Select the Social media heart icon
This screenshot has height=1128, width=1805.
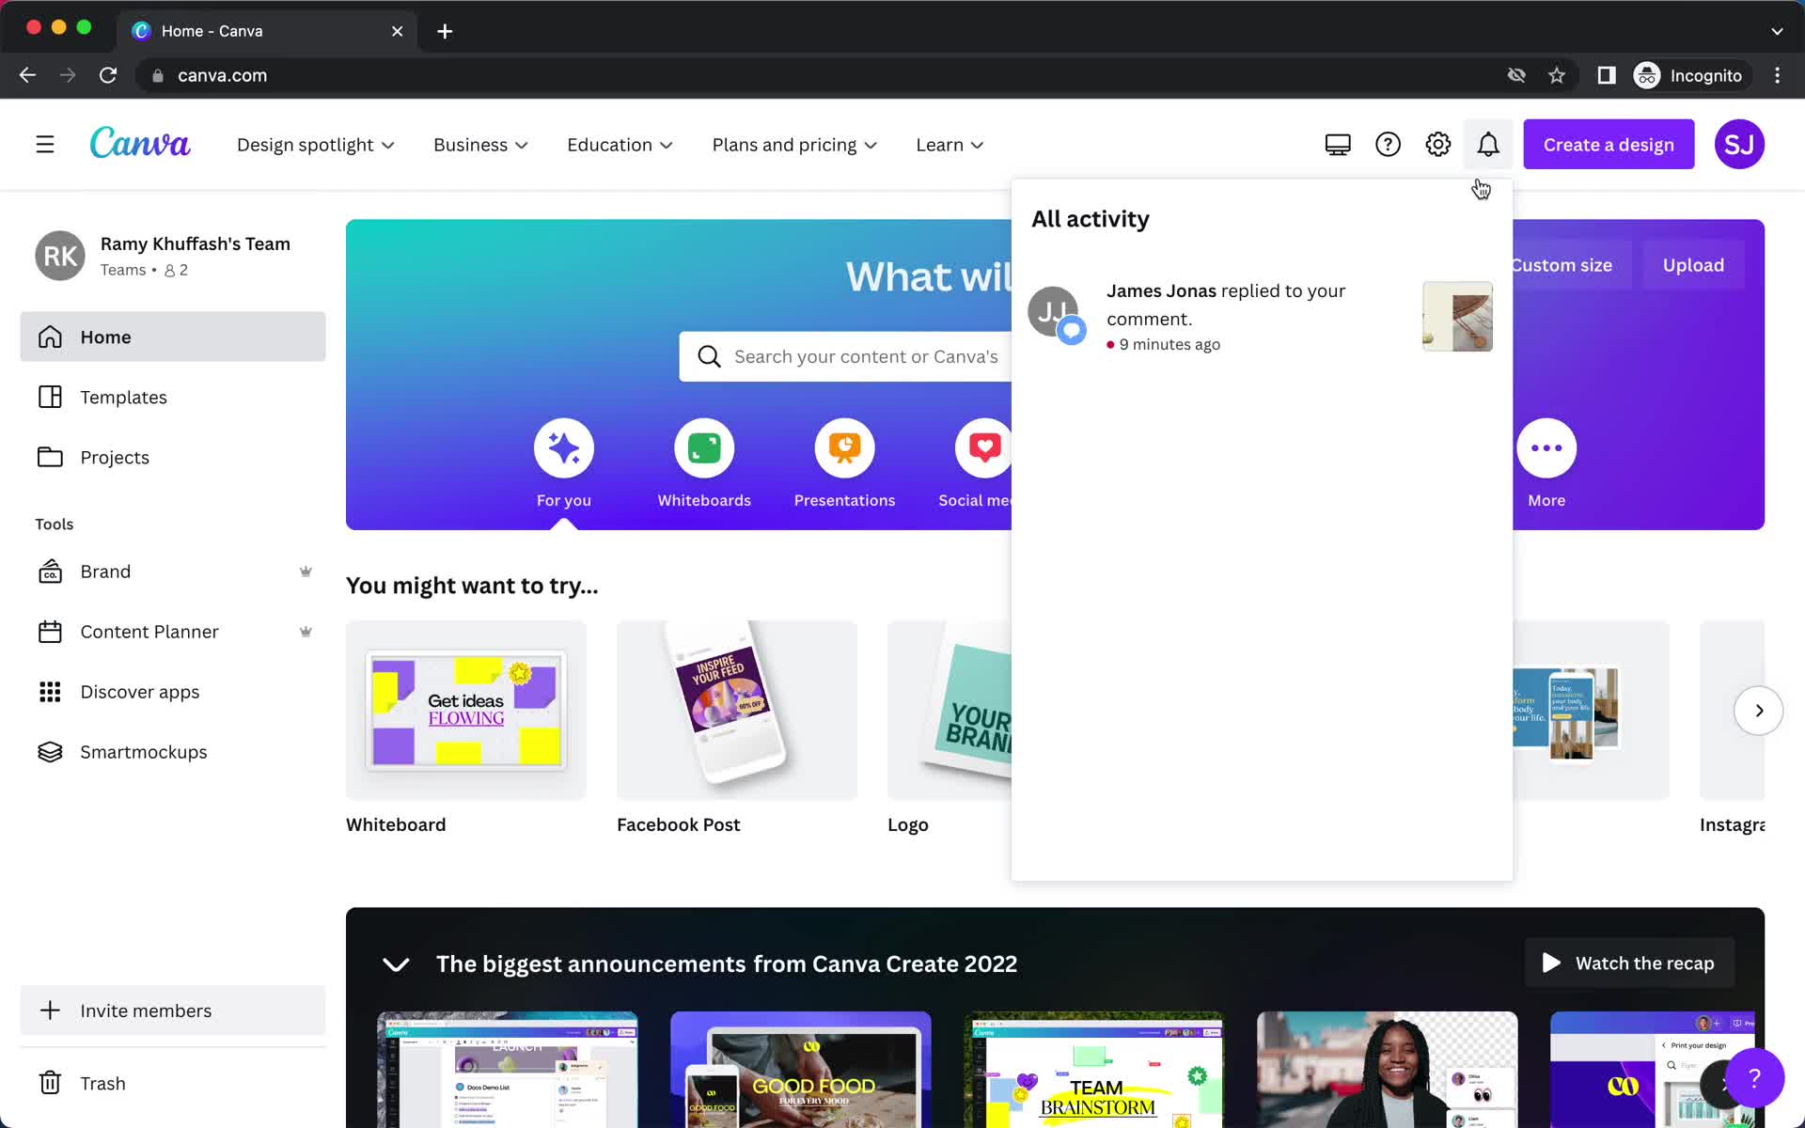pyautogui.click(x=983, y=448)
